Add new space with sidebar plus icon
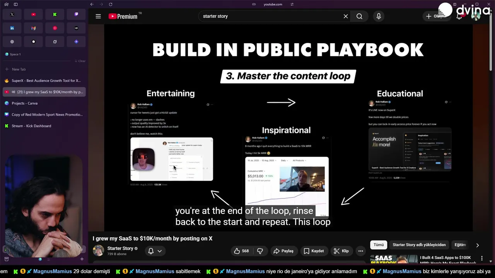Screen dimensions: 495x278 pos(82,259)
